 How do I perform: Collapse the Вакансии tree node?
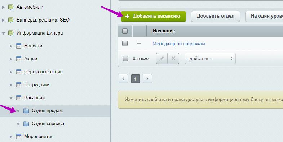click(x=11, y=98)
